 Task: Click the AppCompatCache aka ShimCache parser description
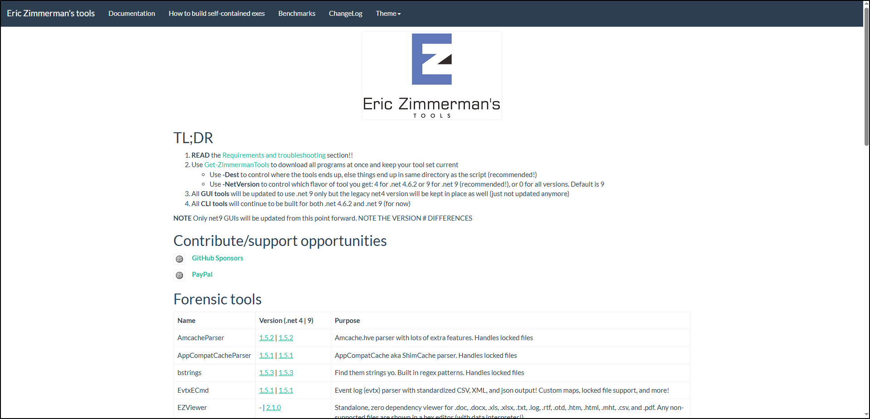tap(425, 356)
